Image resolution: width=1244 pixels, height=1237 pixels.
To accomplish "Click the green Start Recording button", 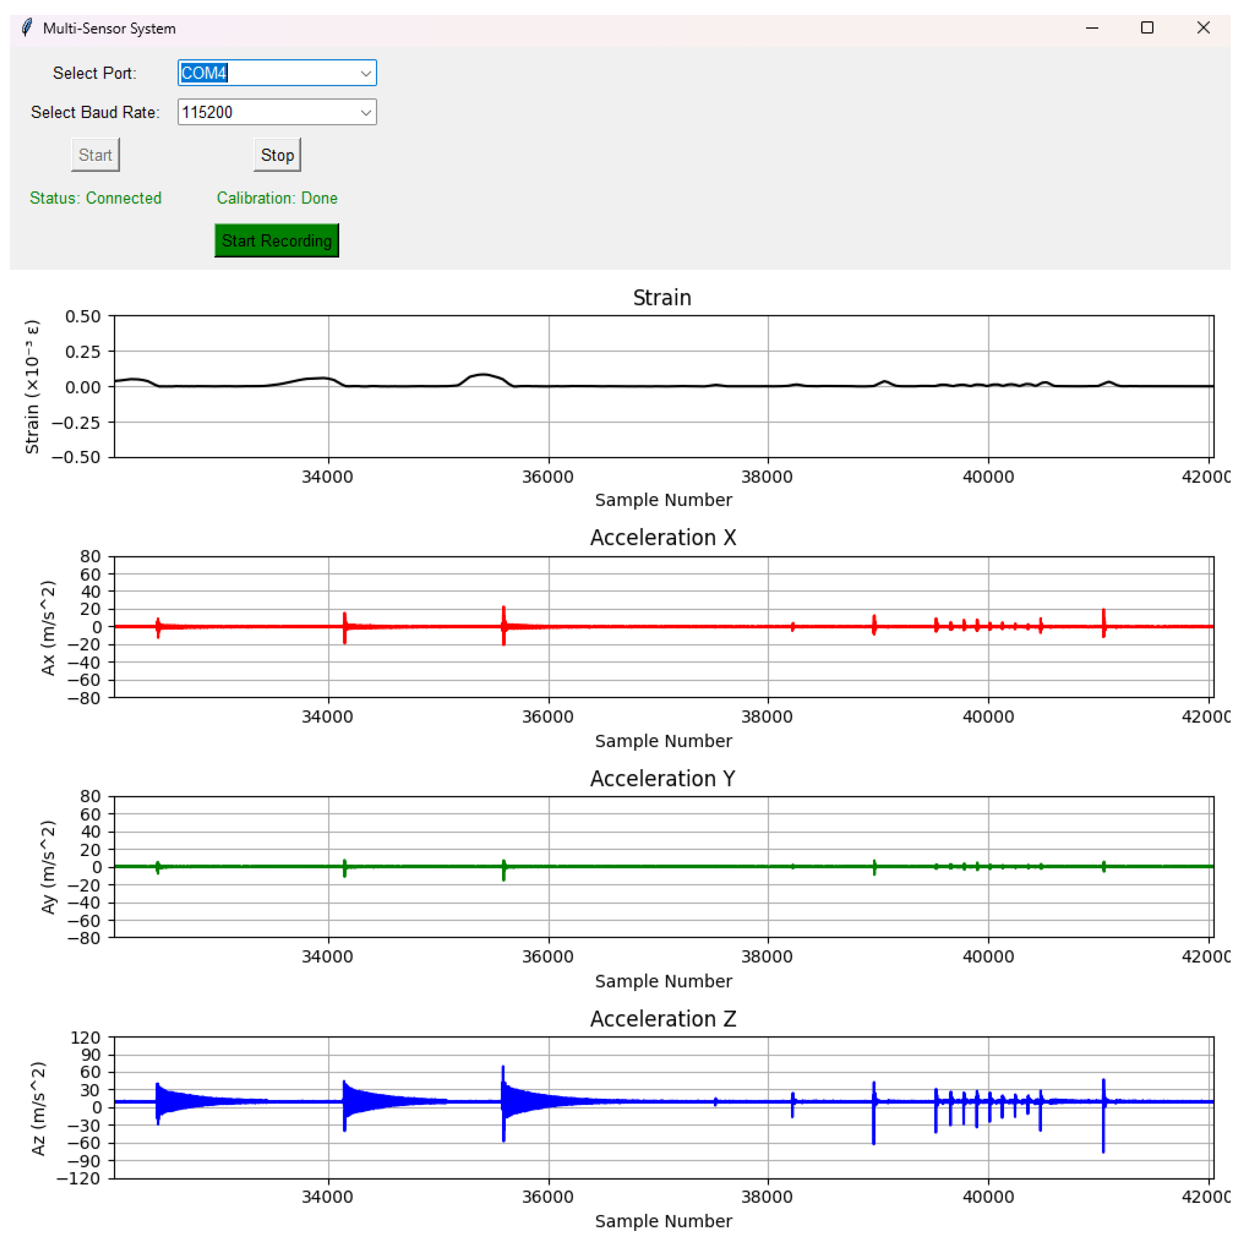I will [276, 240].
